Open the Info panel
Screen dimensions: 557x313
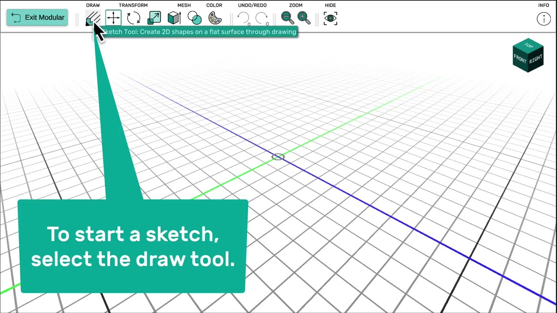pos(544,19)
